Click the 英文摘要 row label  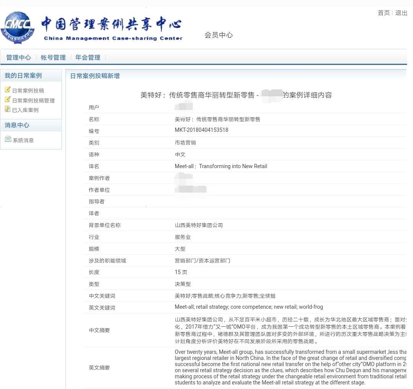coord(99,368)
